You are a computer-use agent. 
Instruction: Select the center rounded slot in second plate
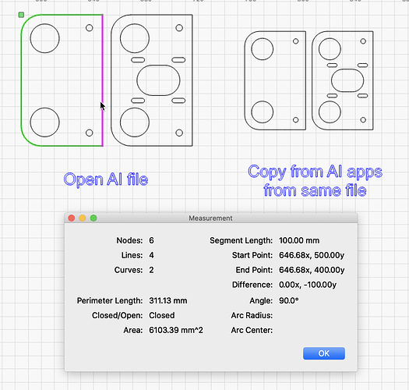[x=158, y=80]
